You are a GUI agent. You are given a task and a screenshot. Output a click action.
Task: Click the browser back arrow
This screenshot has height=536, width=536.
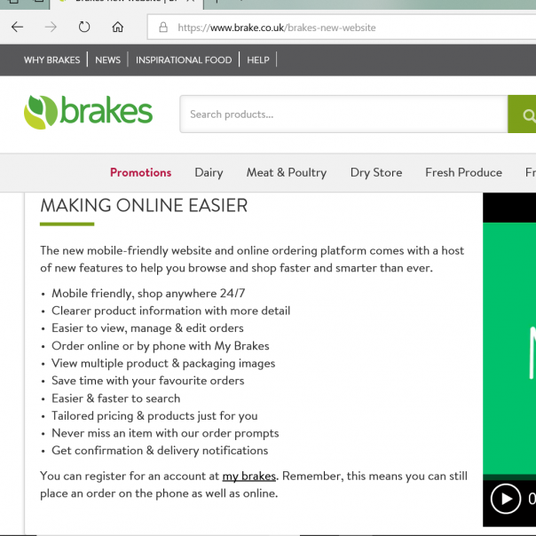click(x=17, y=28)
